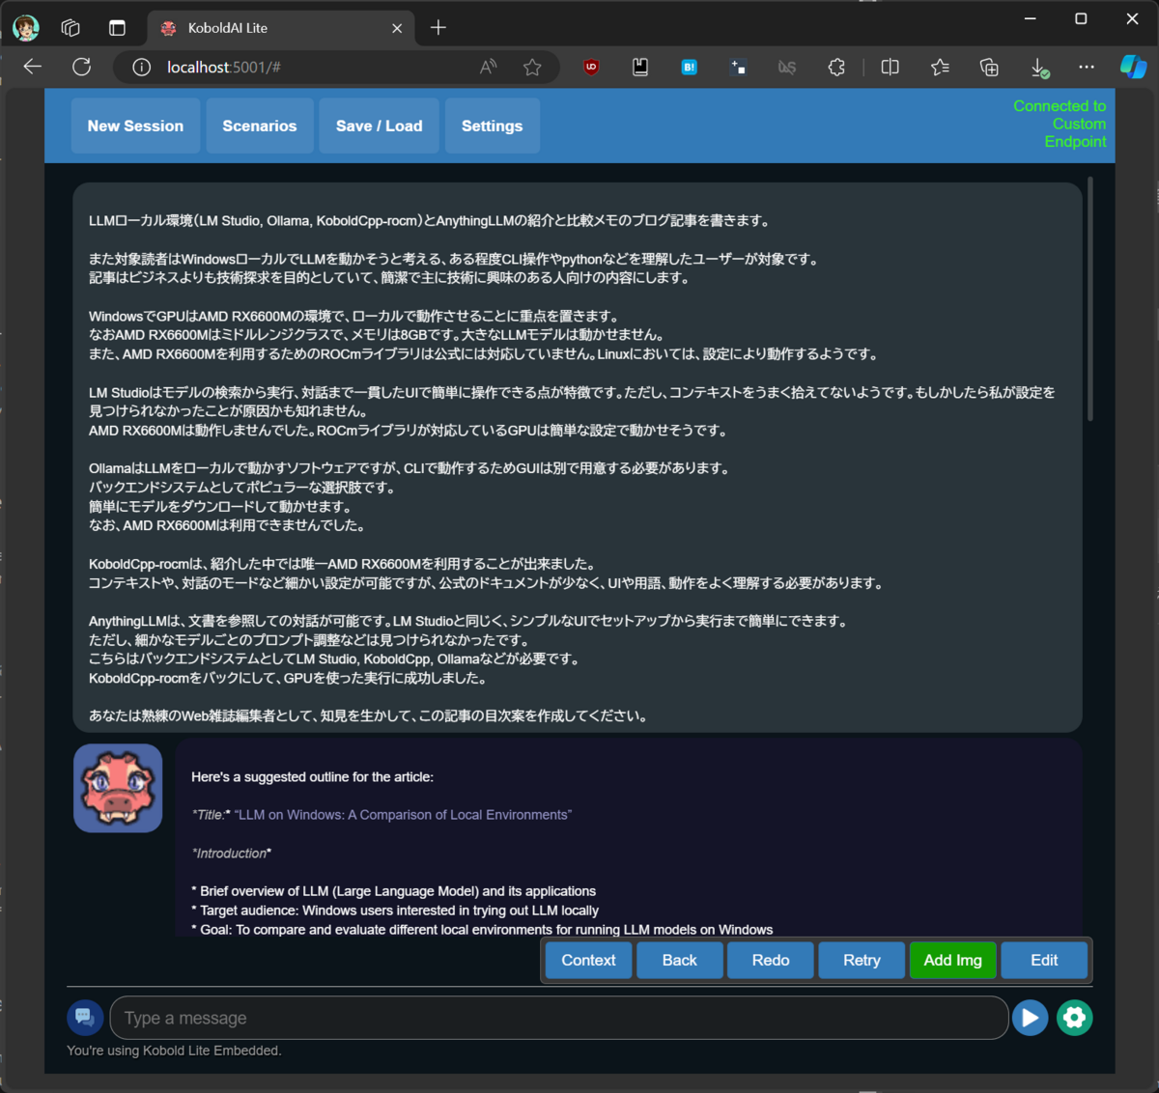View browser downloads
1159x1093 pixels.
point(1039,67)
